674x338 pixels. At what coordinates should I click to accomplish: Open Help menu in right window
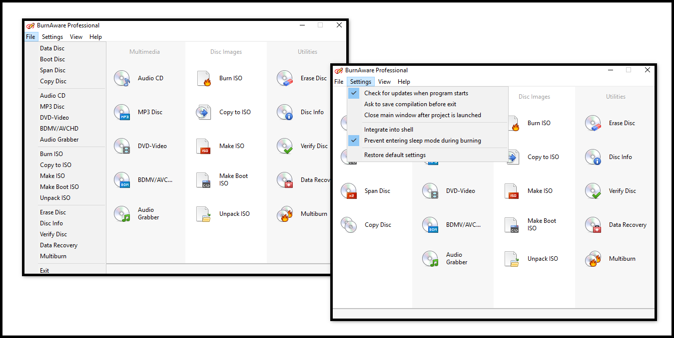pyautogui.click(x=404, y=82)
